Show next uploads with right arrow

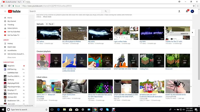pos(192,32)
